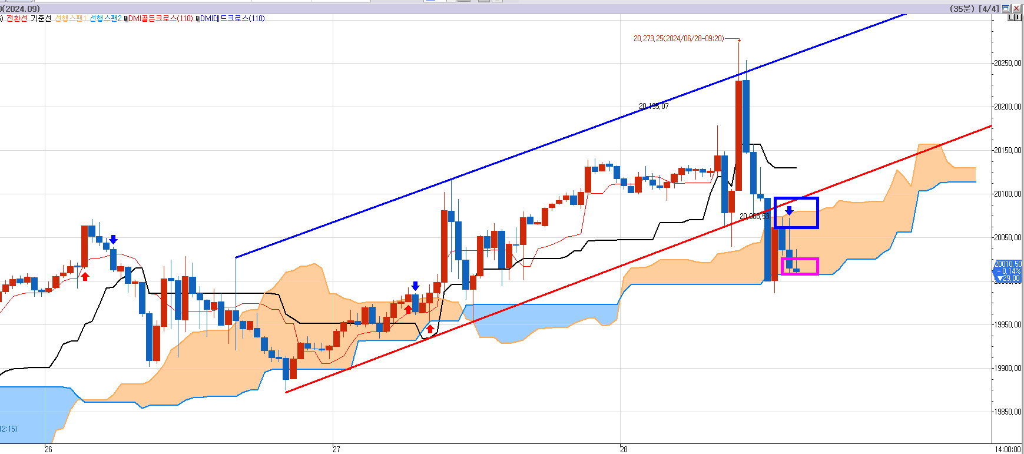Image resolution: width=1024 pixels, height=454 pixels.
Task: Select the 선행스팬2 legend label
Action: (x=105, y=19)
